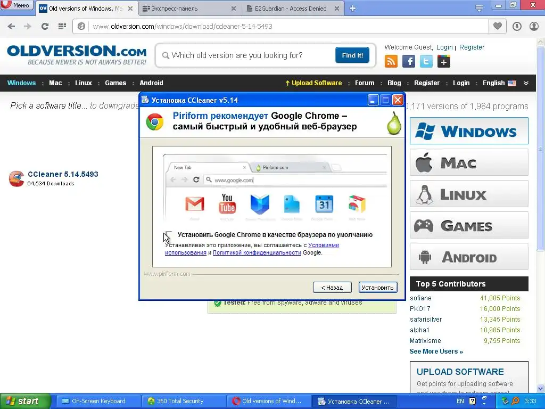Click the CCleaner 5.14.5493 title link
This screenshot has width=545, height=409.
click(x=63, y=174)
